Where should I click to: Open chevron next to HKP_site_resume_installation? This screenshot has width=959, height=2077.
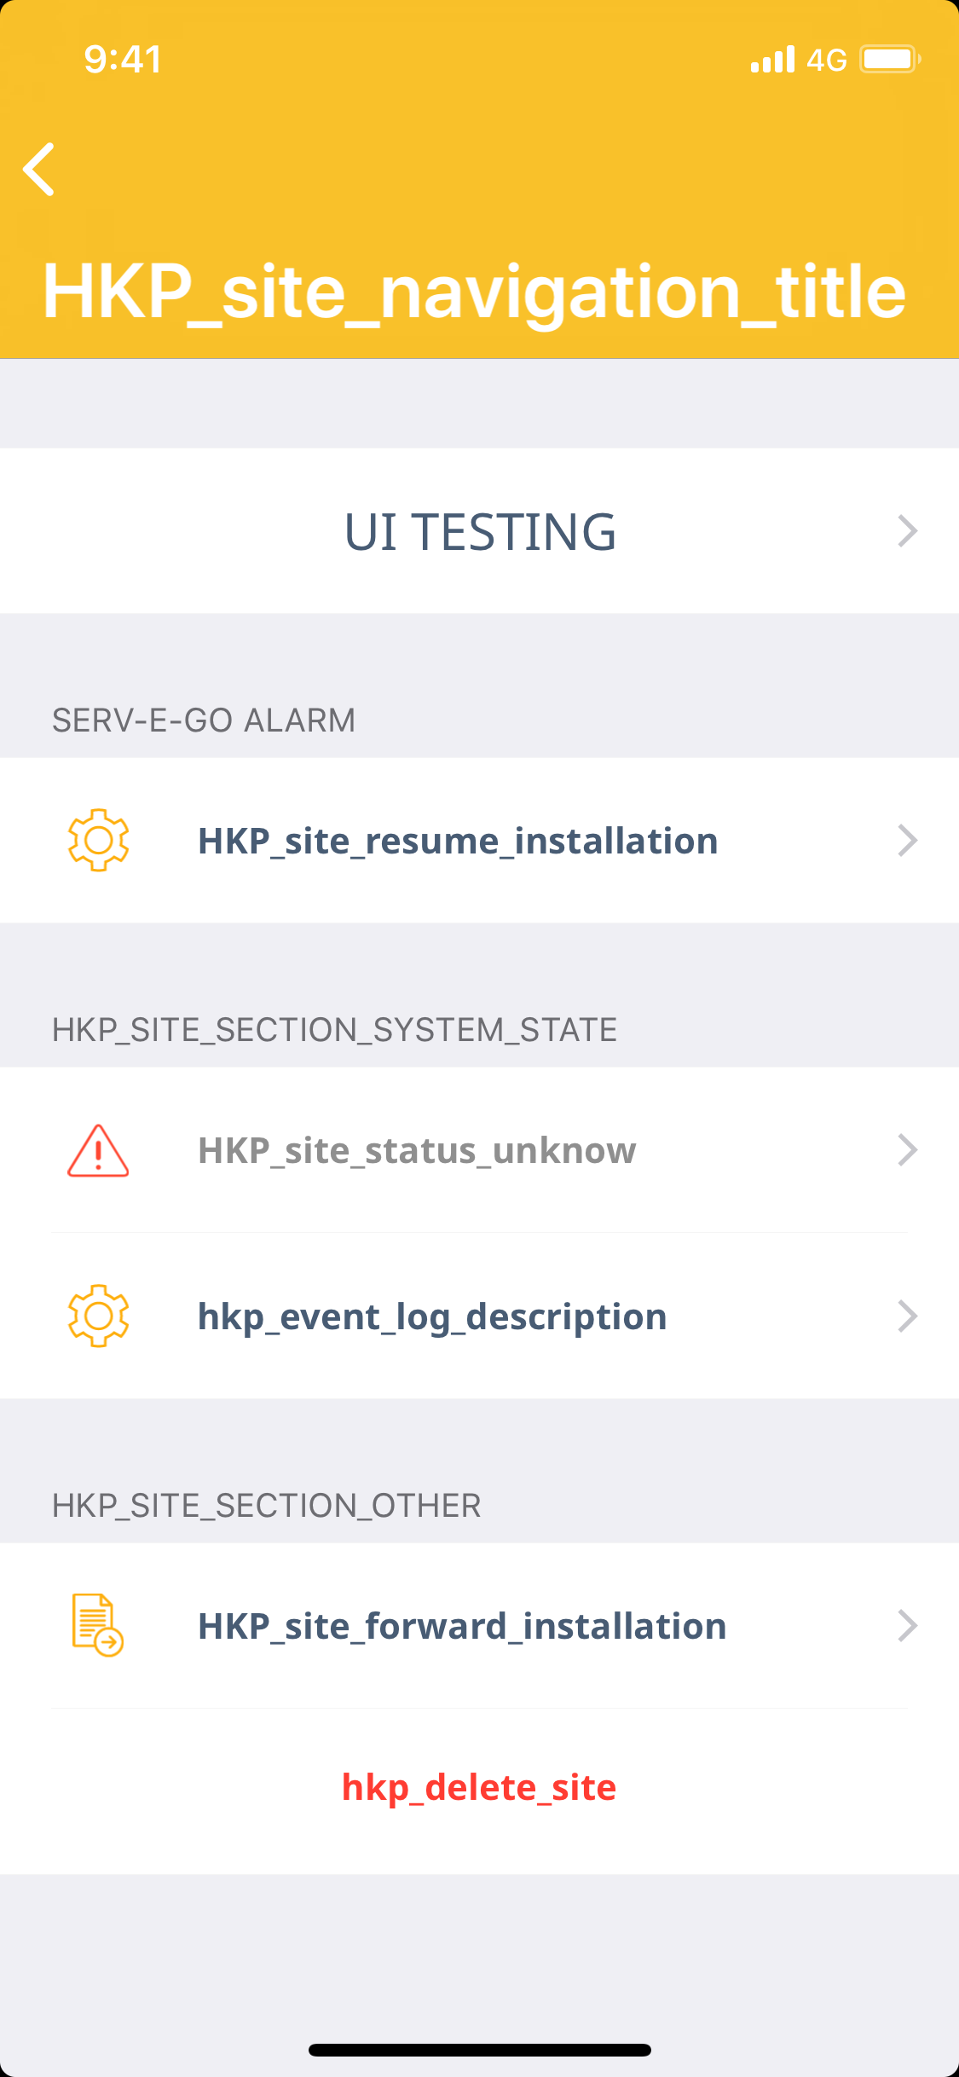pyautogui.click(x=908, y=841)
